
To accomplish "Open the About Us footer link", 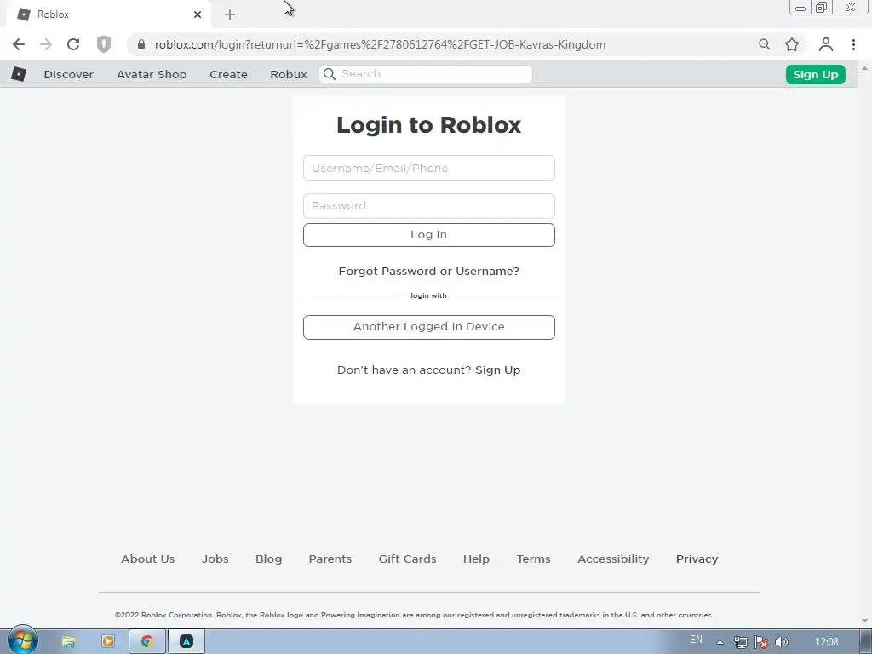I will (x=148, y=559).
